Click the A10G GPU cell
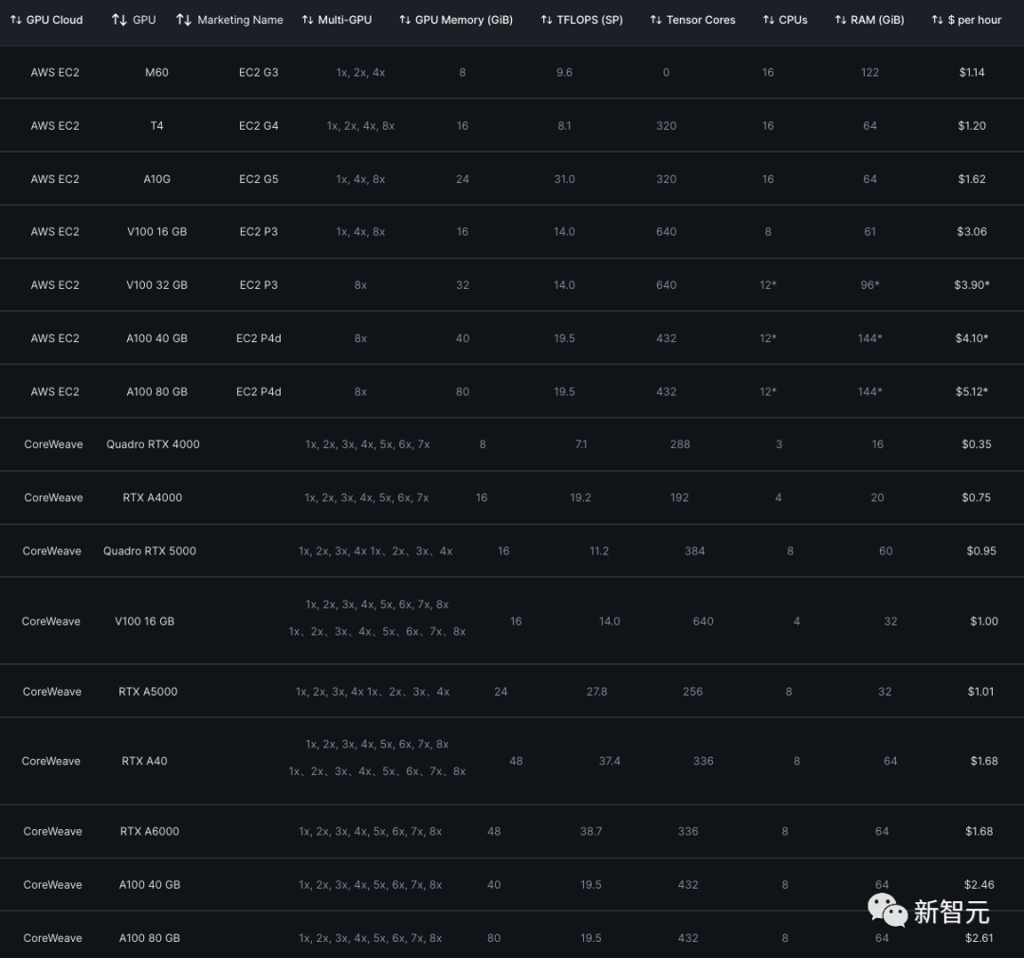This screenshot has height=958, width=1024. [156, 179]
